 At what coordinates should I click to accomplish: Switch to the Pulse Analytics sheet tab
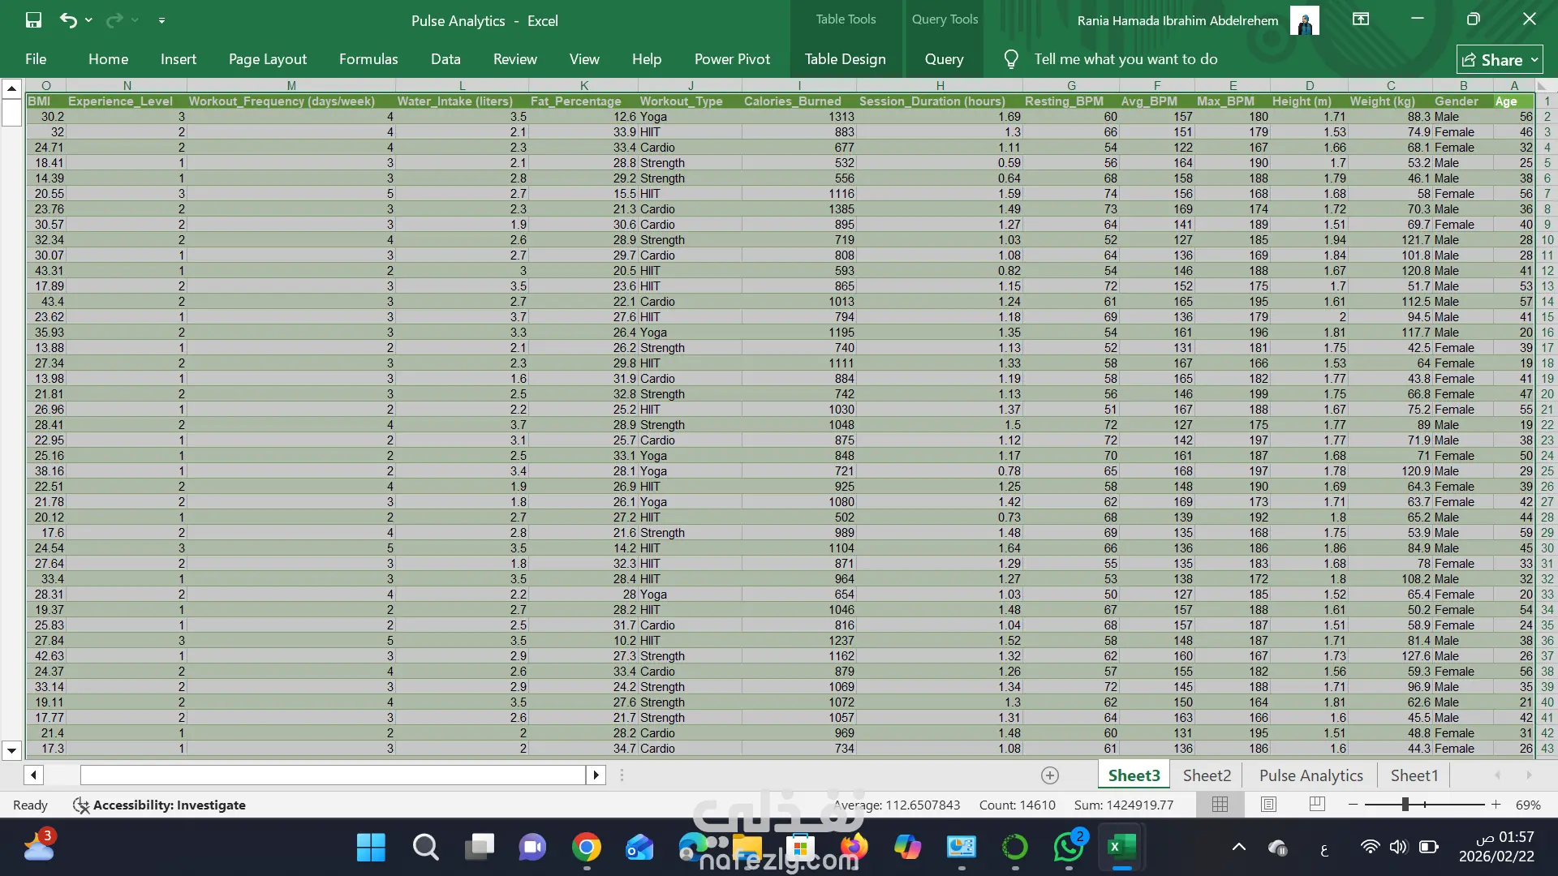tap(1311, 775)
